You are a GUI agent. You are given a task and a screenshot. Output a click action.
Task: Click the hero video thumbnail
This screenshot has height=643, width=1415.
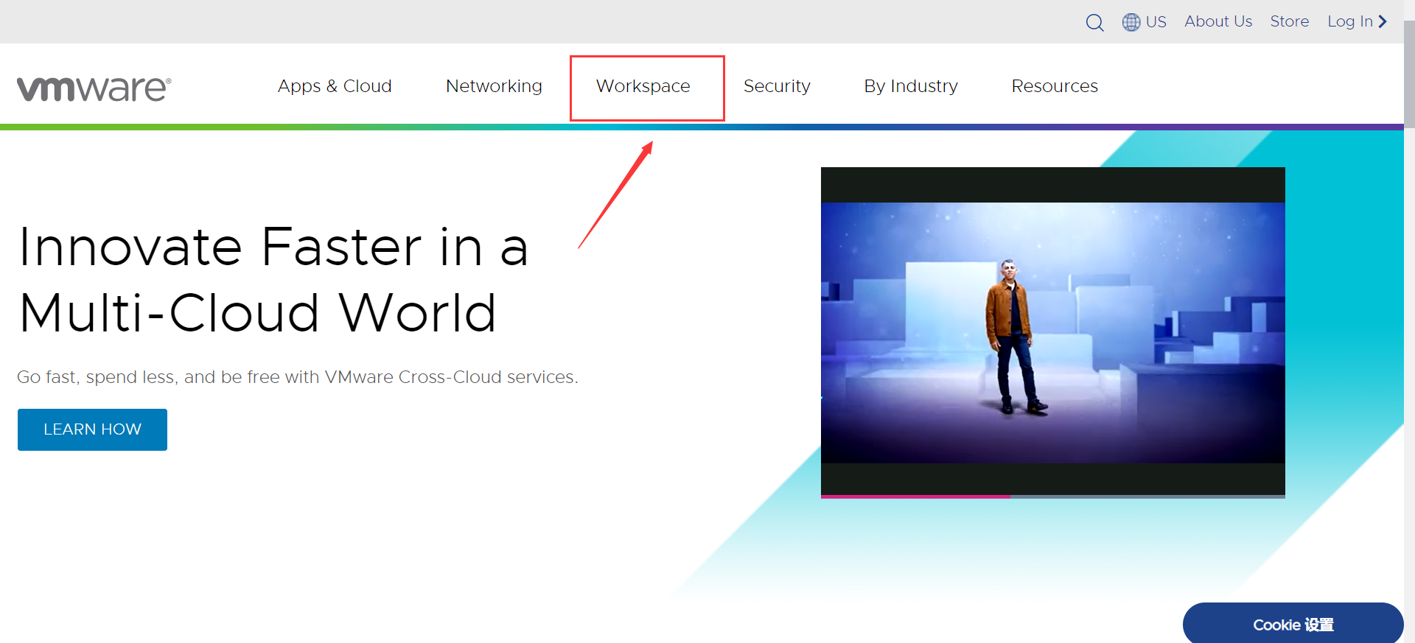coord(1053,331)
